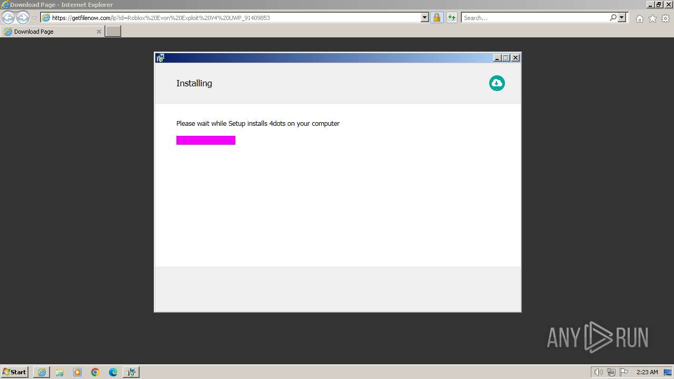Open the recent pages dropdown arrow
The width and height of the screenshot is (674, 379).
point(34,18)
